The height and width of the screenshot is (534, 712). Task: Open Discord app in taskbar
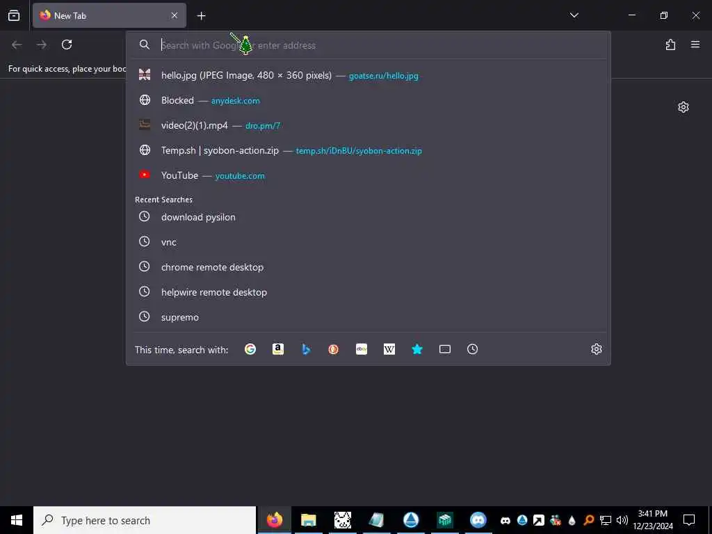tap(478, 520)
